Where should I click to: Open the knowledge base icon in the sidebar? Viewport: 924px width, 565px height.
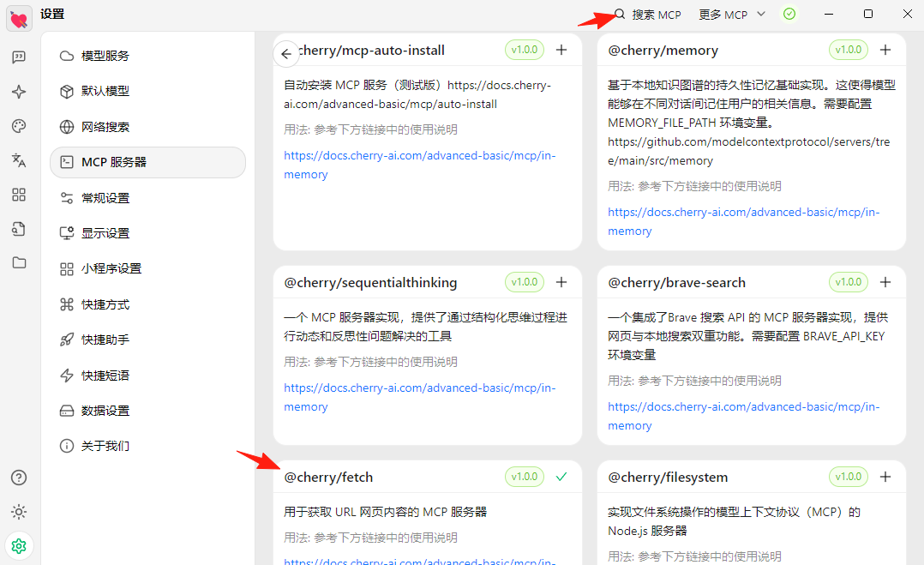pyautogui.click(x=19, y=229)
